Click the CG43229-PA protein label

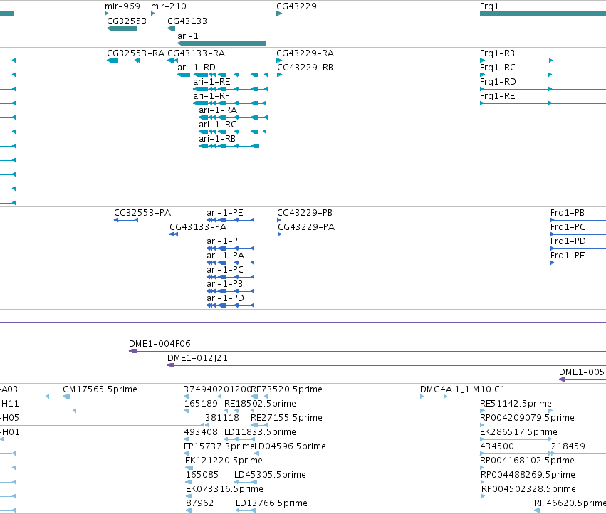pos(306,227)
